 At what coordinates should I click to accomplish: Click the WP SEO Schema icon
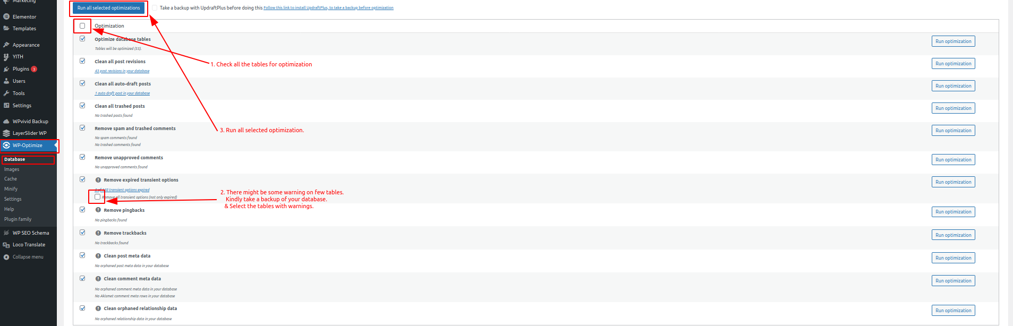(x=6, y=233)
